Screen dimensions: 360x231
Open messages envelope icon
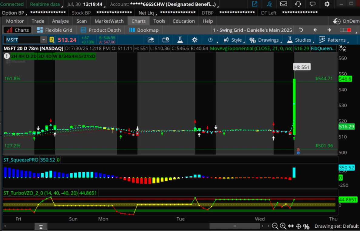[x=284, y=4]
